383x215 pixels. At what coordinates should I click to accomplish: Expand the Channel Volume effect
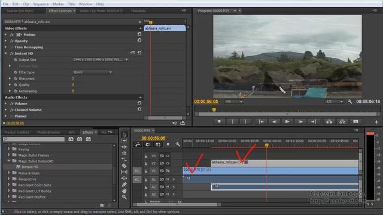tap(5, 110)
